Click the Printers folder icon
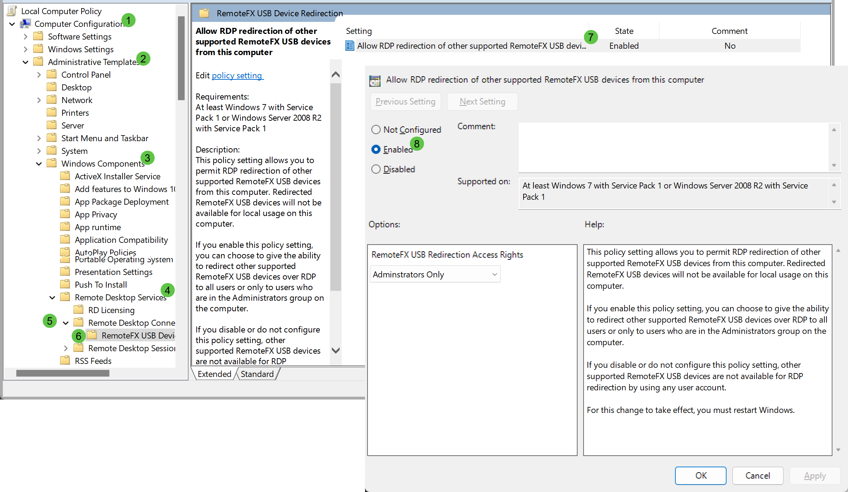Image resolution: width=848 pixels, height=492 pixels. click(52, 113)
